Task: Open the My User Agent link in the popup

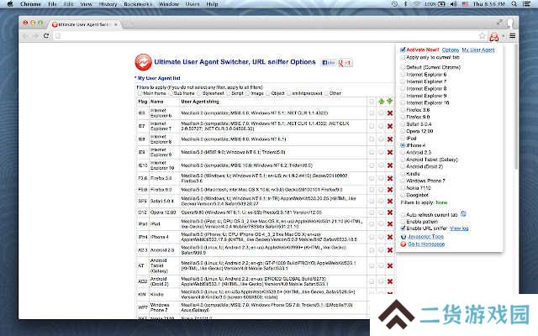Action: point(478,50)
